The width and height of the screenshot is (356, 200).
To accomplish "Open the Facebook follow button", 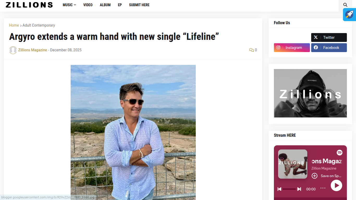I will click(x=329, y=48).
